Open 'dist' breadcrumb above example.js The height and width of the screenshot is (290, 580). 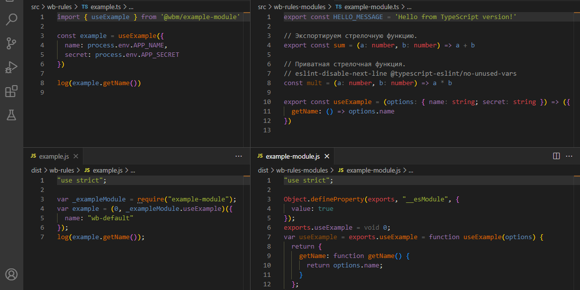point(37,170)
